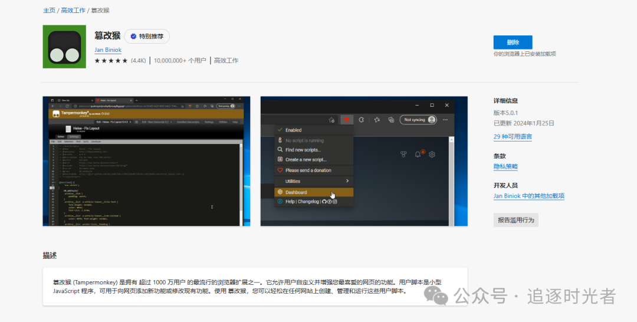This screenshot has height=322, width=637.
Task: Expand the Utilities submenu arrow
Action: point(347,181)
